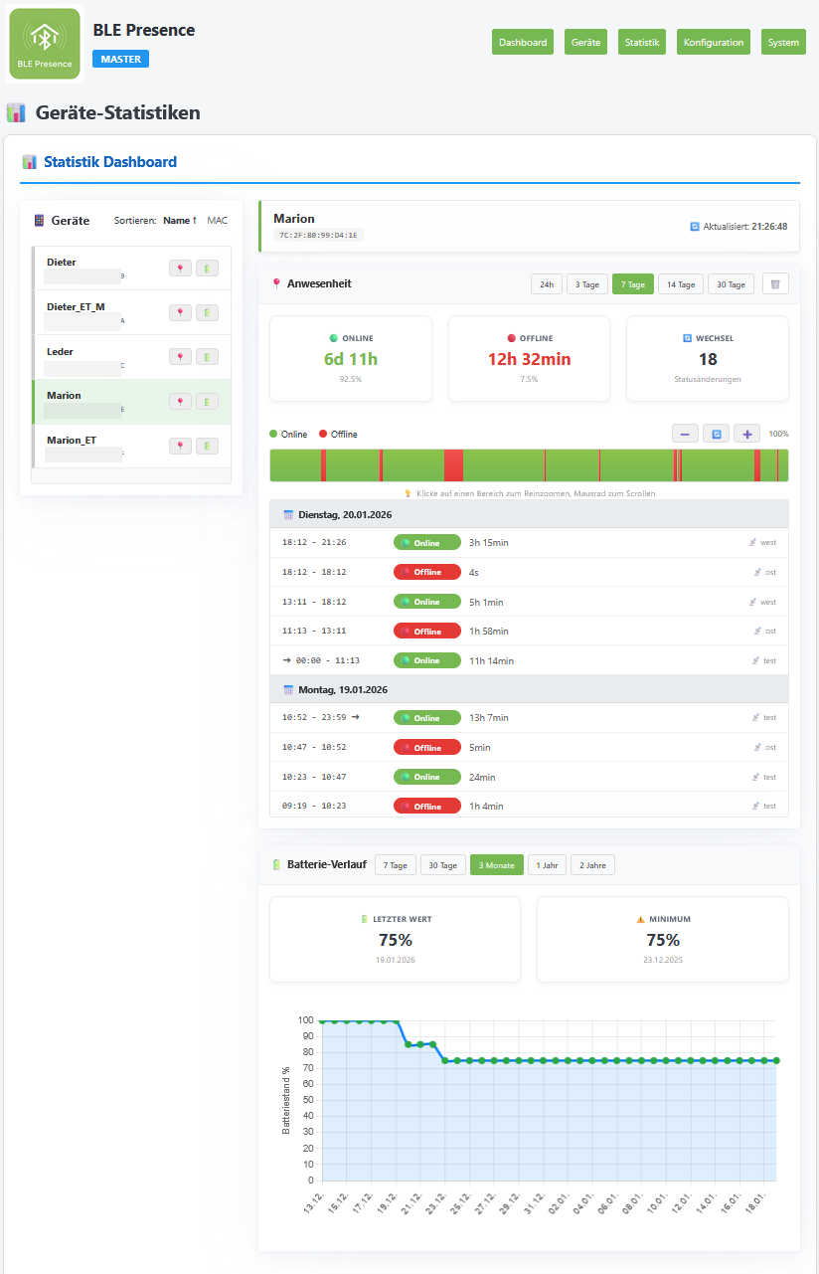Screen dimensions: 819x1274
Task: Switch presence range to 30 Tage
Action: coord(731,284)
